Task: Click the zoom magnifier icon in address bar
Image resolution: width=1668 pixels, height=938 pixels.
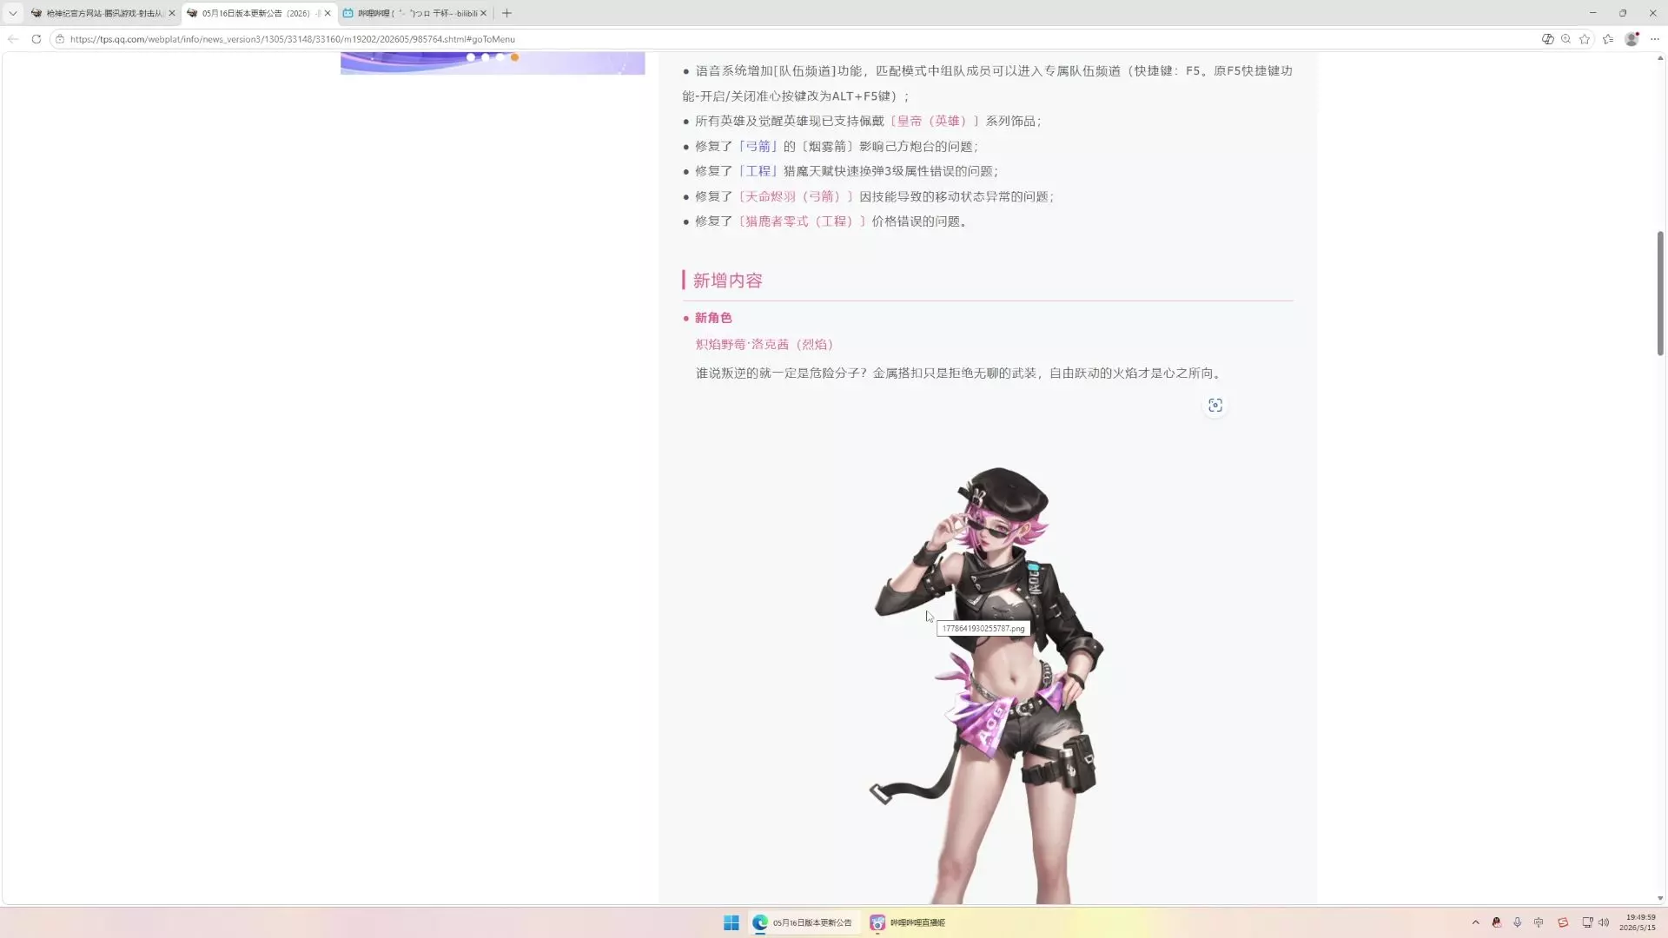Action: click(1565, 39)
